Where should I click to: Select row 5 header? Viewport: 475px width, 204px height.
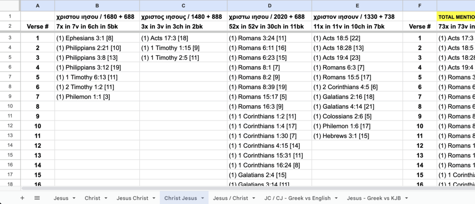[10, 58]
